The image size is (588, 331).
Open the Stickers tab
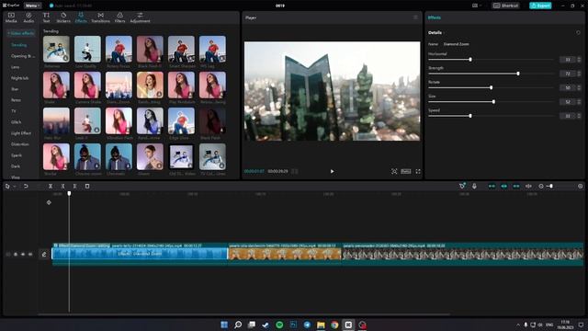63,17
